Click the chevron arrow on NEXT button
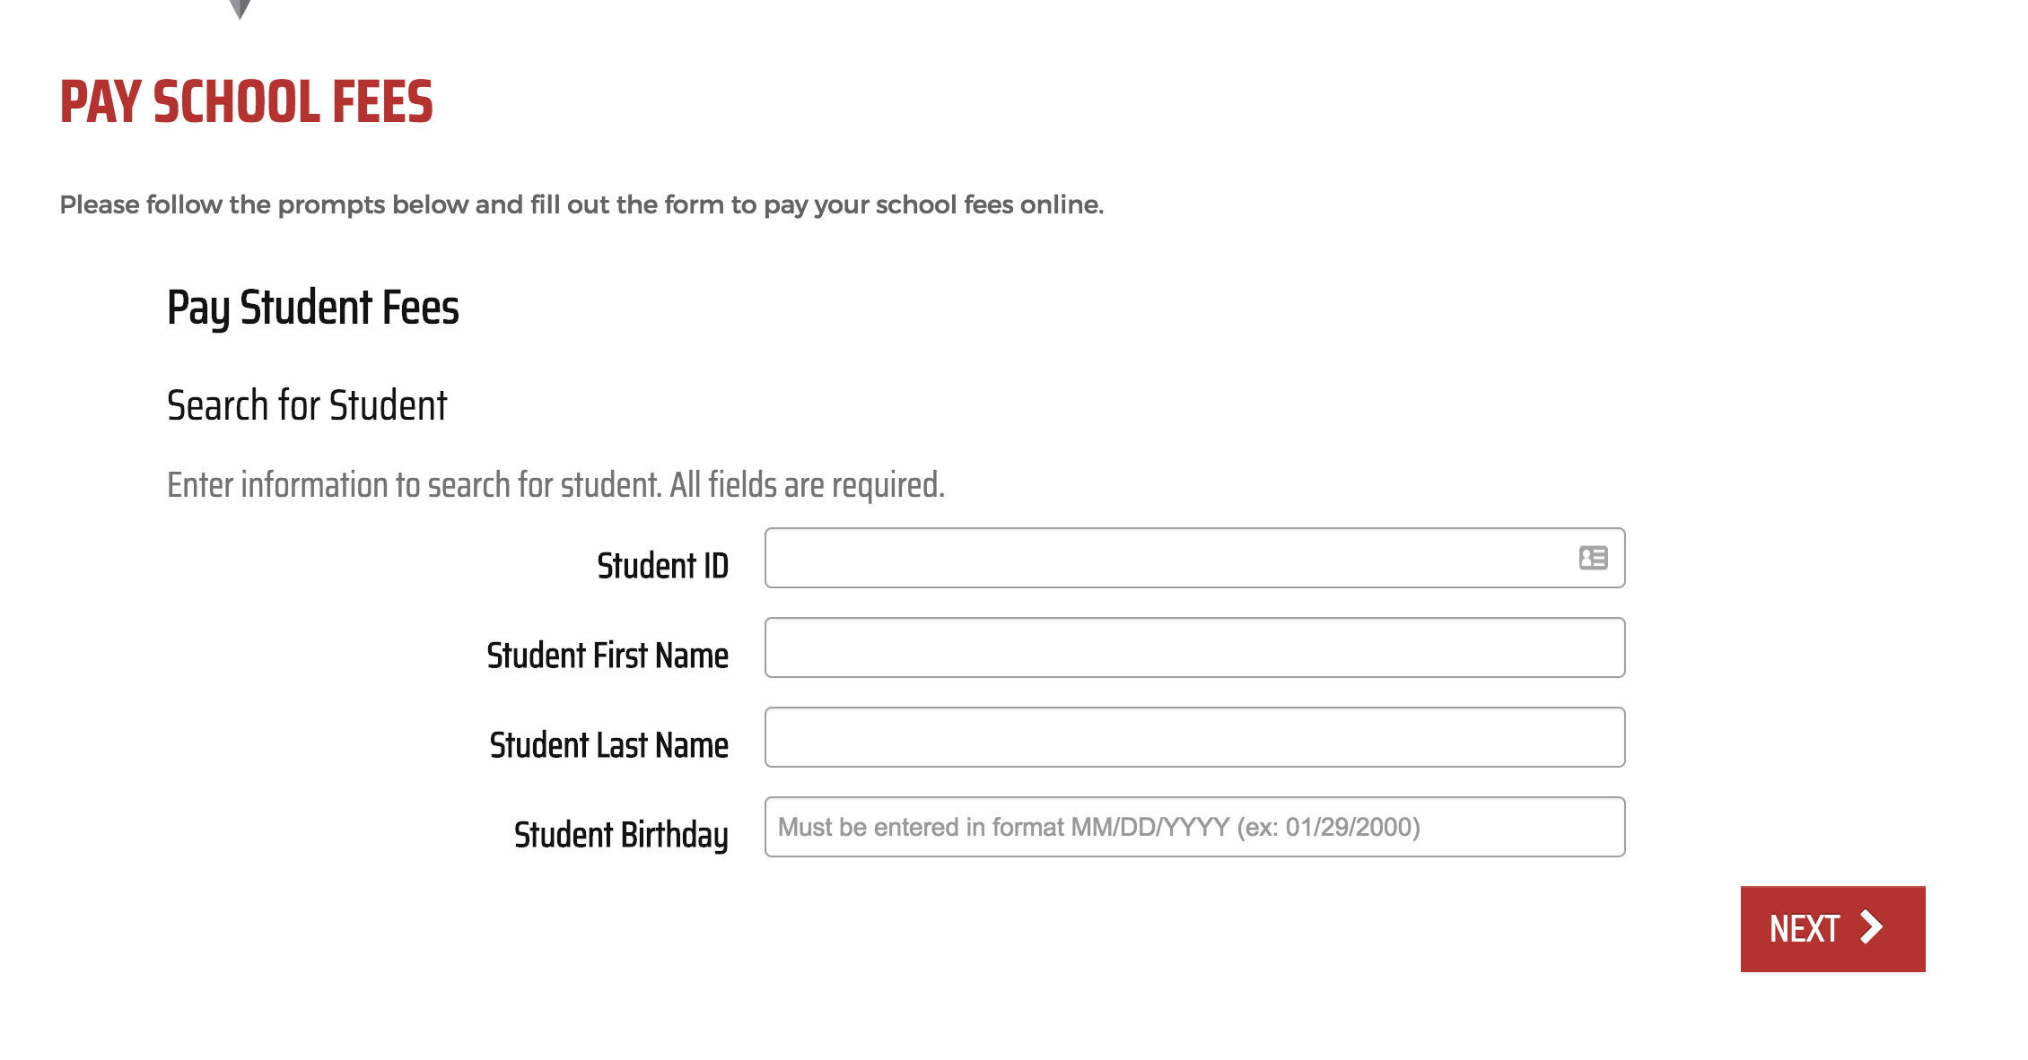Screen dimensions: 2028x1060 coord(1871,927)
